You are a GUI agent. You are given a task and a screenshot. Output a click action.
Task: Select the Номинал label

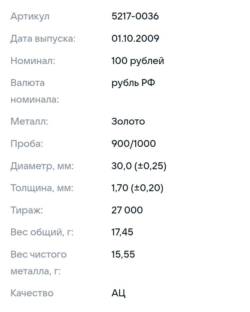[x=33, y=61]
